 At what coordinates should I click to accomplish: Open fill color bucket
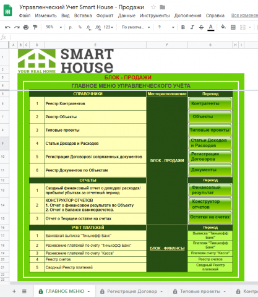223,27
